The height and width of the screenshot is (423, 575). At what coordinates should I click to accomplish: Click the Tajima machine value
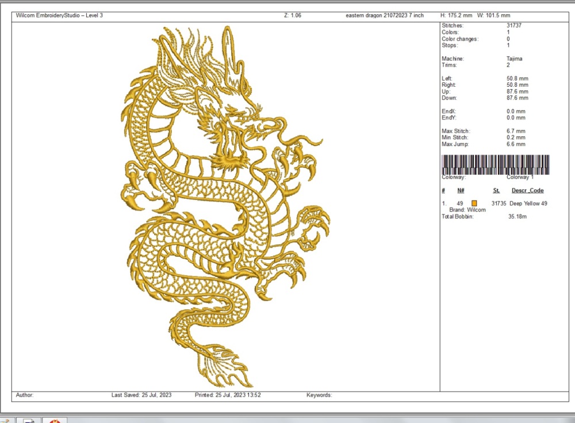click(x=515, y=59)
